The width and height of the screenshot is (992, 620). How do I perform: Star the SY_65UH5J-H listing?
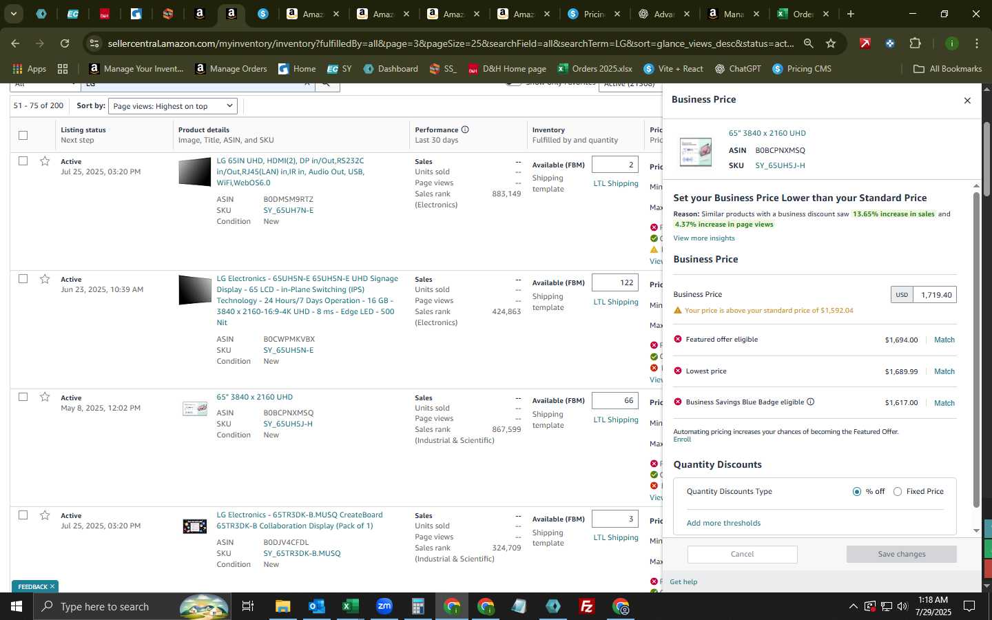point(45,397)
